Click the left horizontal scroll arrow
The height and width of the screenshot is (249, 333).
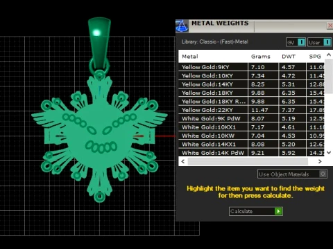(183, 161)
